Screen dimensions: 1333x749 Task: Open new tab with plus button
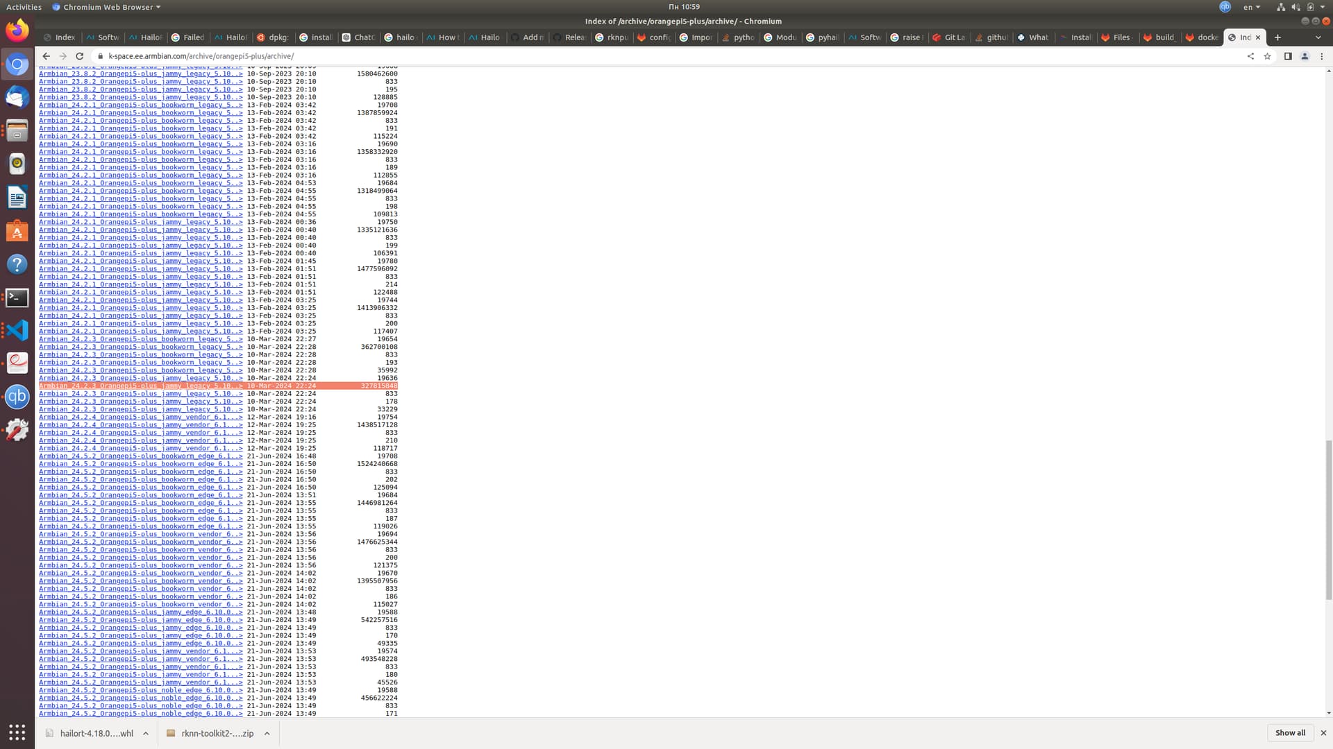tap(1277, 37)
